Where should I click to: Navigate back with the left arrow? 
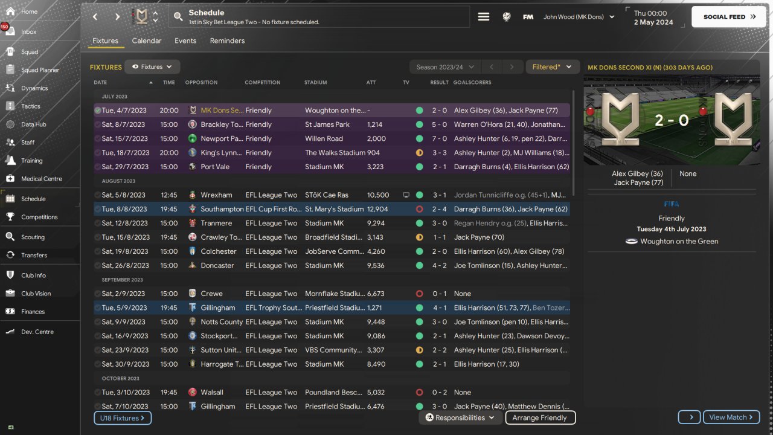tap(95, 17)
